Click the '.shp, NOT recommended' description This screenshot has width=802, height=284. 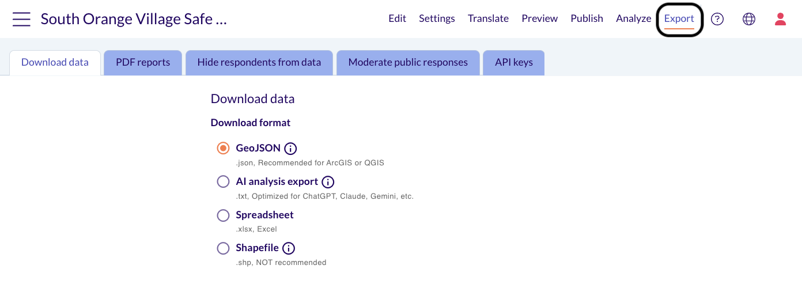pos(281,263)
